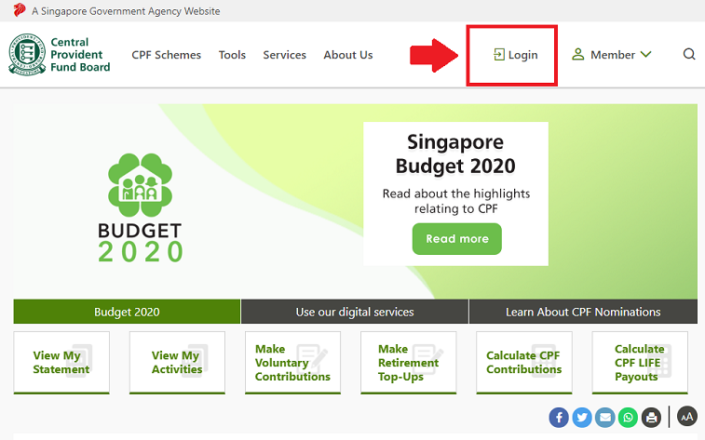Click A Singapore Government Agency Website text
The height and width of the screenshot is (440, 705).
(126, 11)
